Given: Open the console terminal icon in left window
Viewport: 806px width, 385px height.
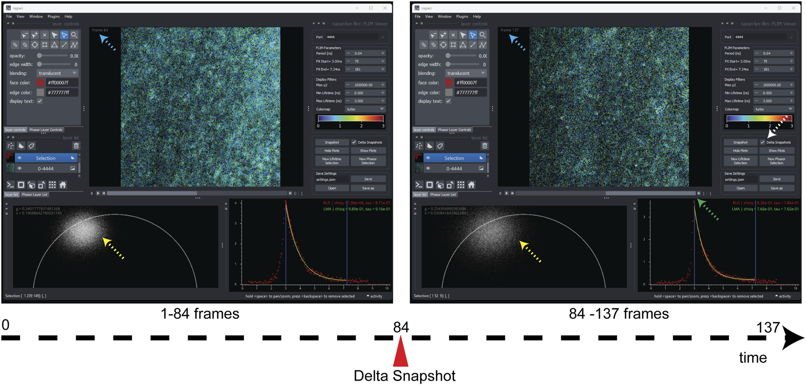Looking at the screenshot, I should [x=10, y=185].
